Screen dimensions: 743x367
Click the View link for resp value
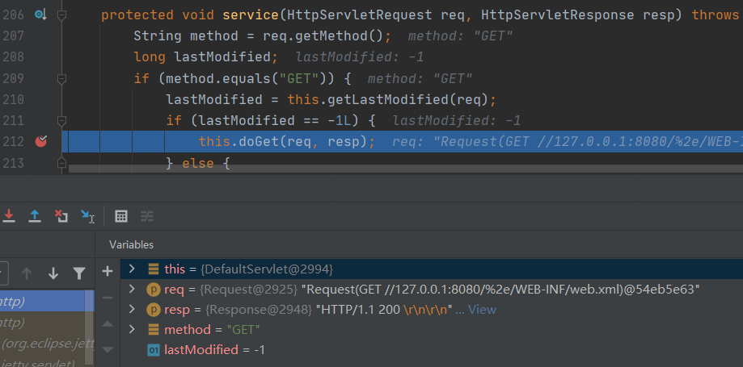pyautogui.click(x=481, y=309)
